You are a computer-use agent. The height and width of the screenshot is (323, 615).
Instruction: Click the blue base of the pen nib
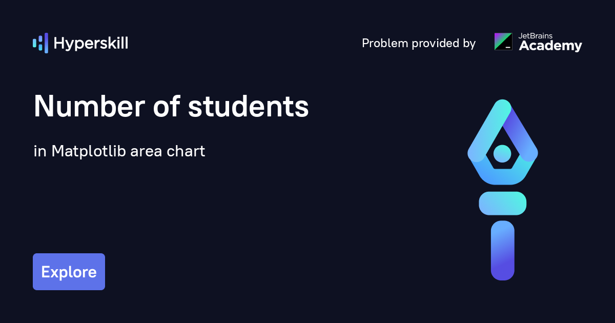click(502, 174)
